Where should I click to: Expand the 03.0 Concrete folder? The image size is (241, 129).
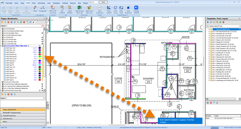209,36
